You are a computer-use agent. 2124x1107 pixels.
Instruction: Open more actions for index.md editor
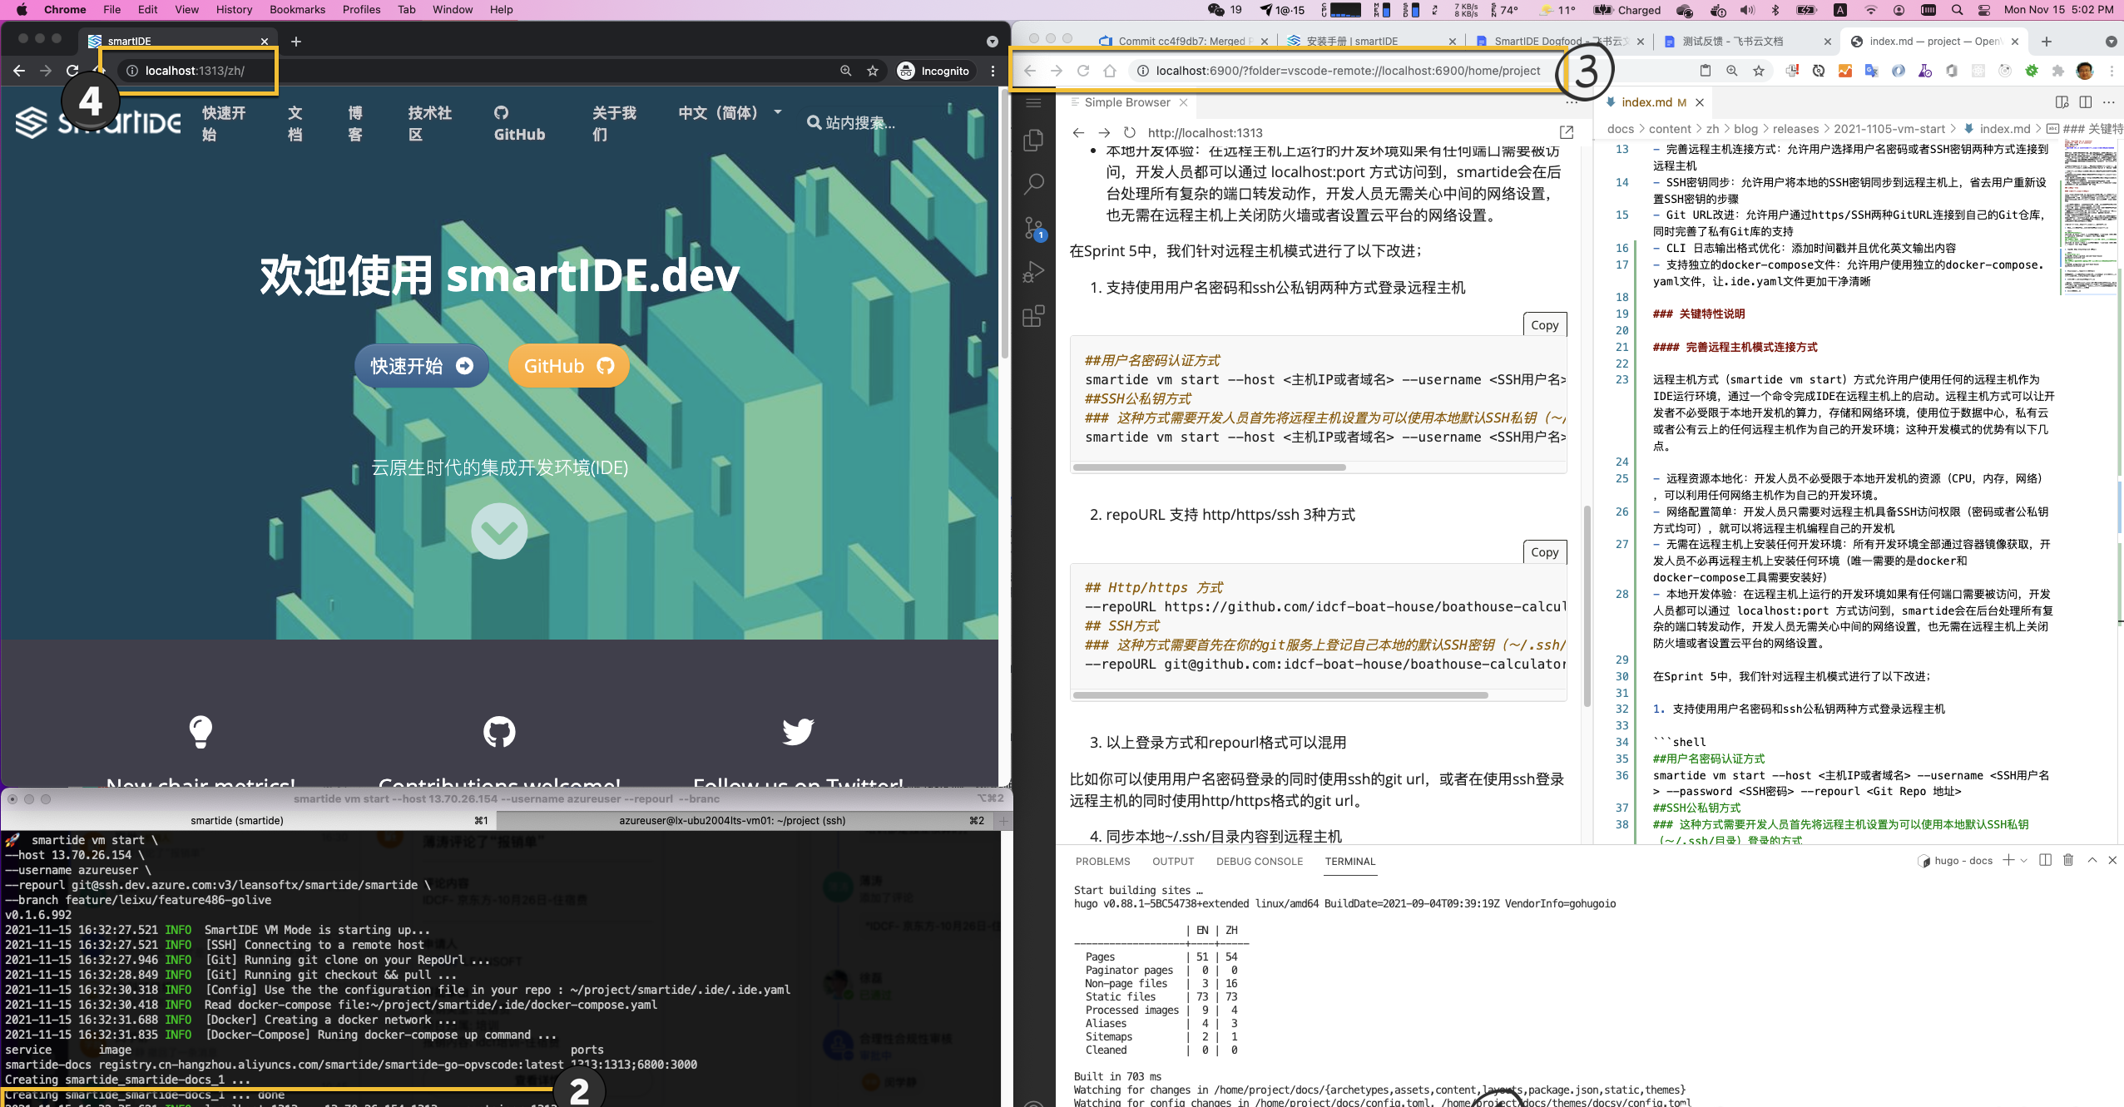point(2108,102)
